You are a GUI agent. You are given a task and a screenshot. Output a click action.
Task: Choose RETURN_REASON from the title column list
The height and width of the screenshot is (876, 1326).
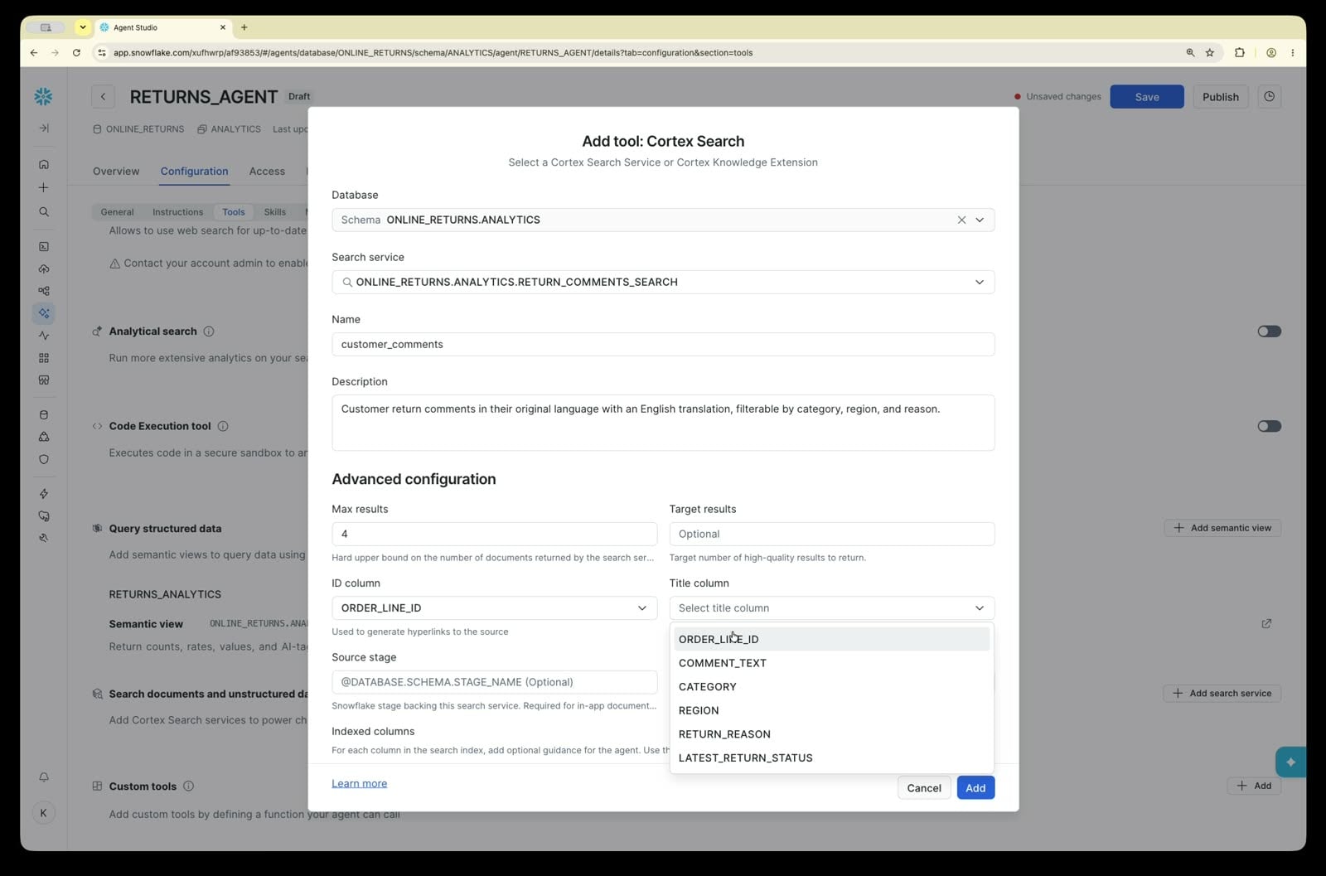coord(831,734)
